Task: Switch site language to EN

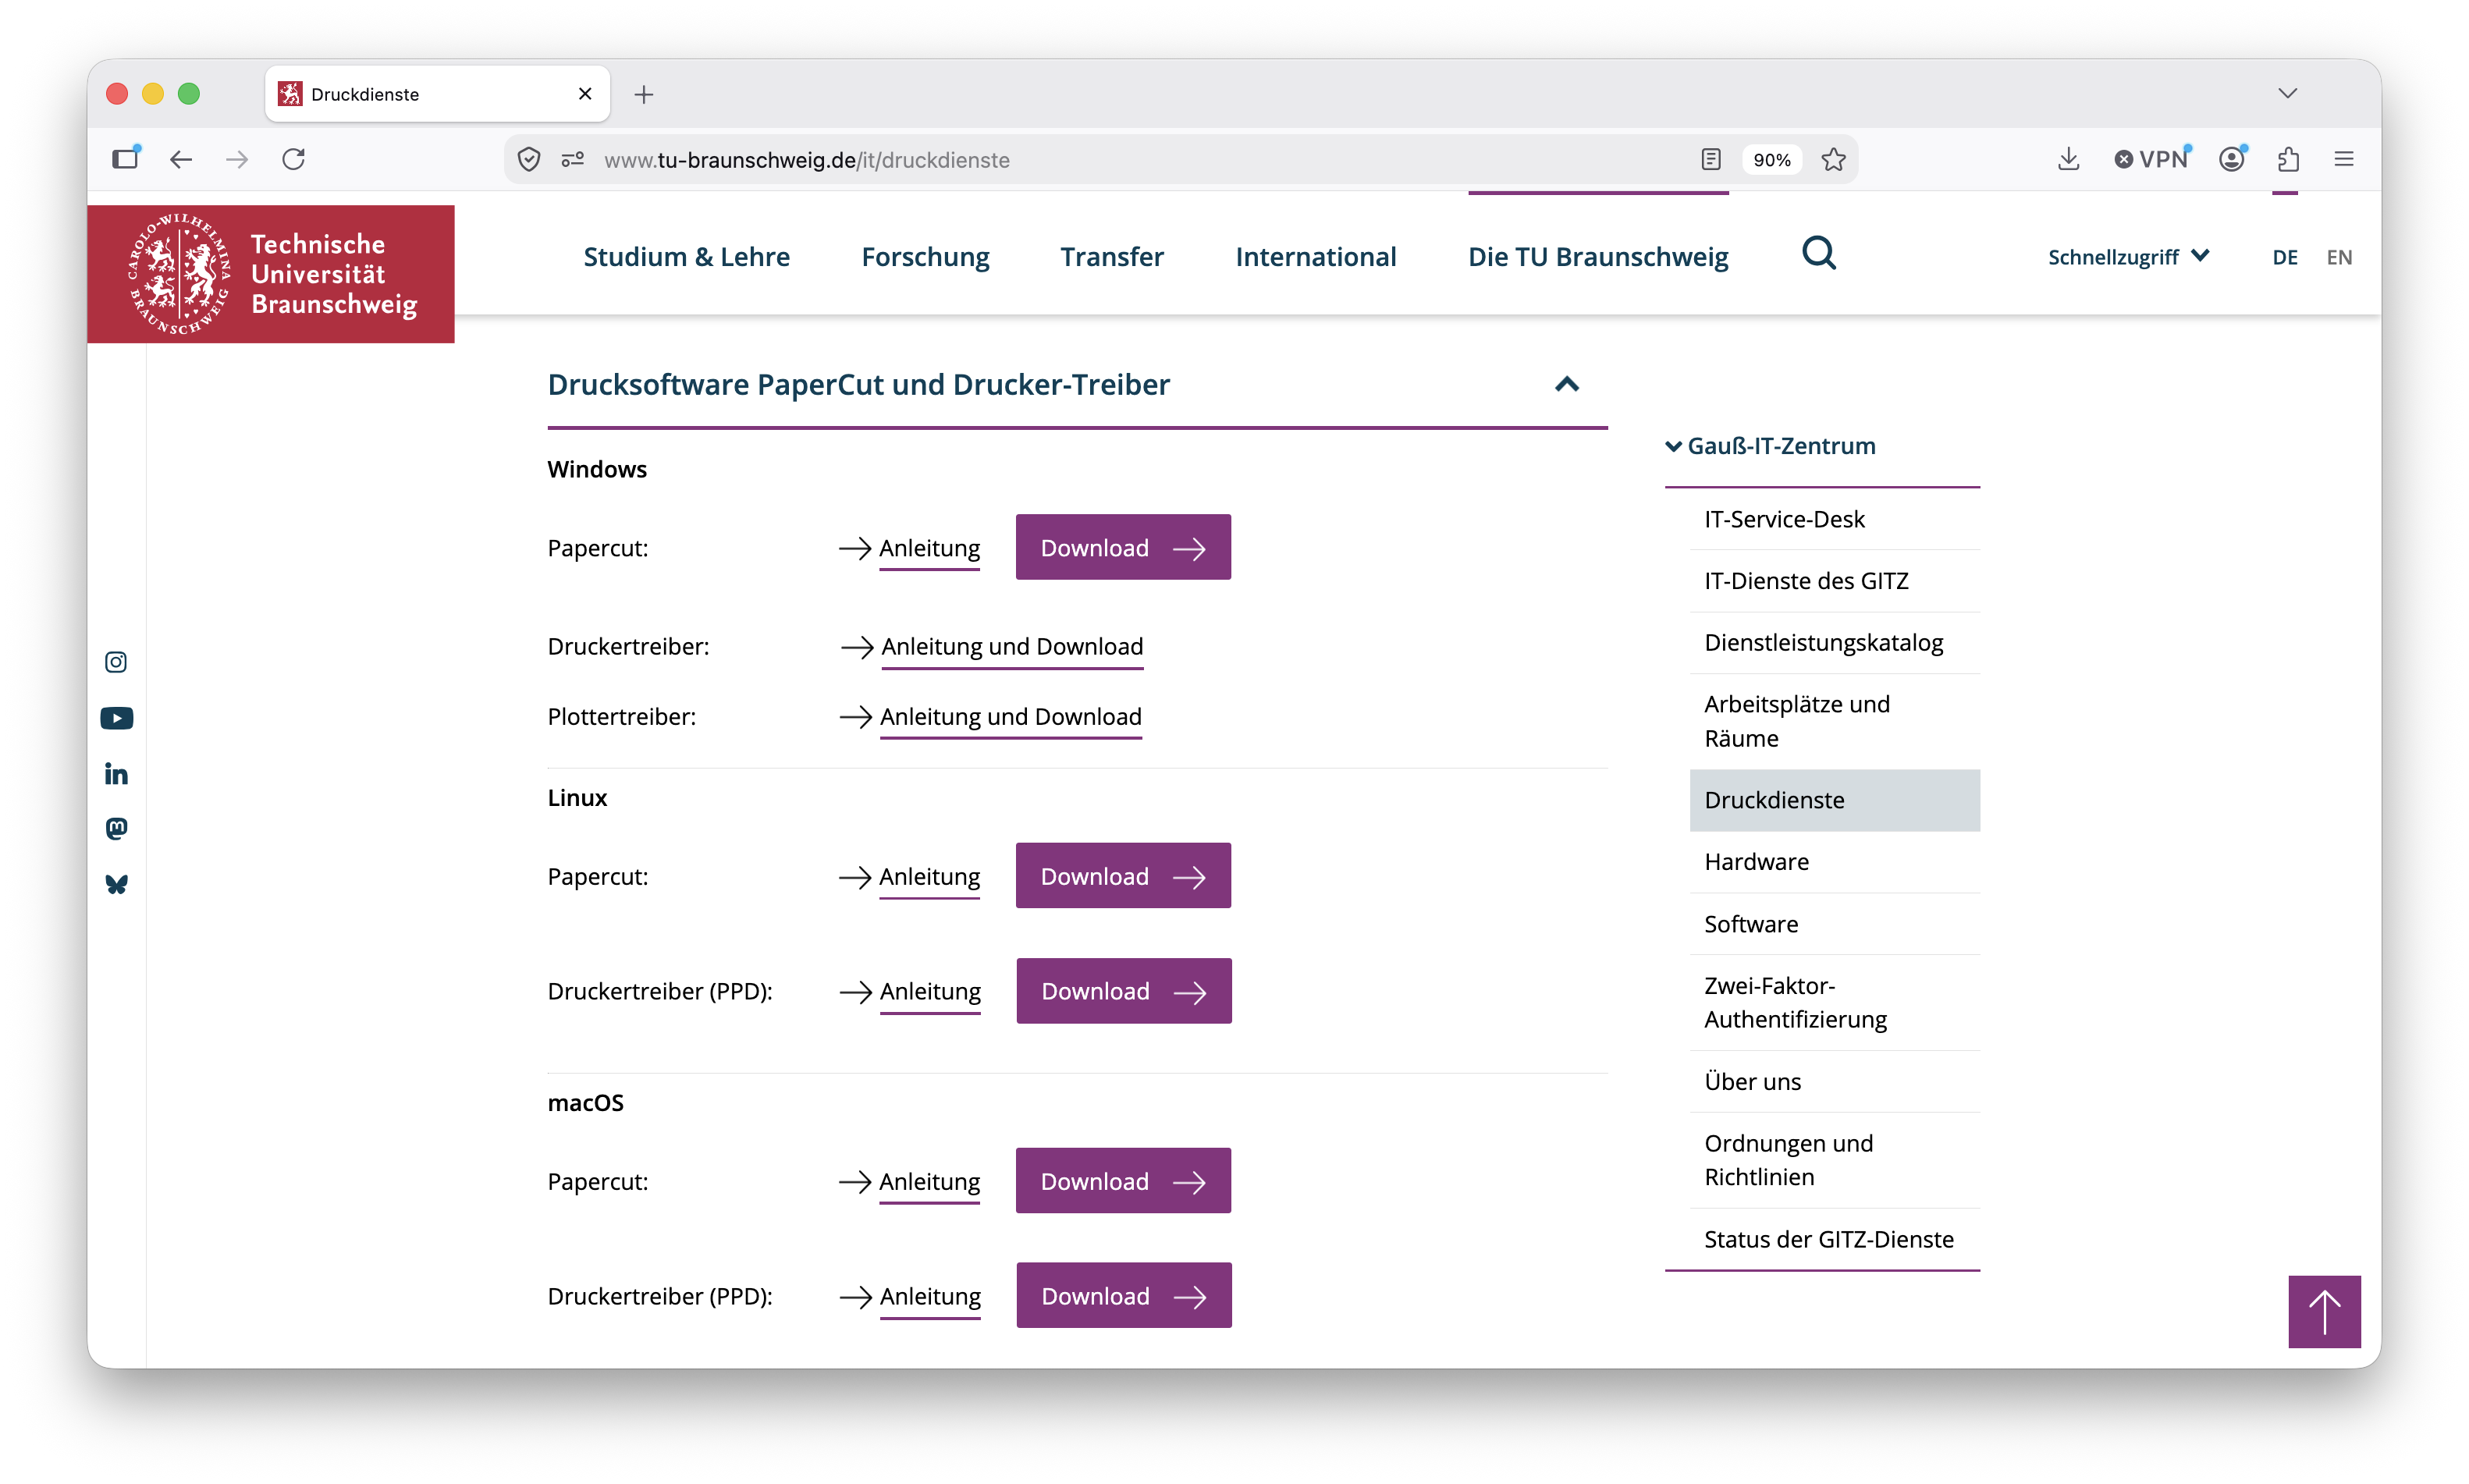Action: 2338,257
